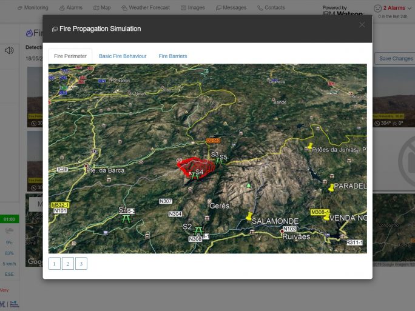Click the N304 road label

(175, 213)
